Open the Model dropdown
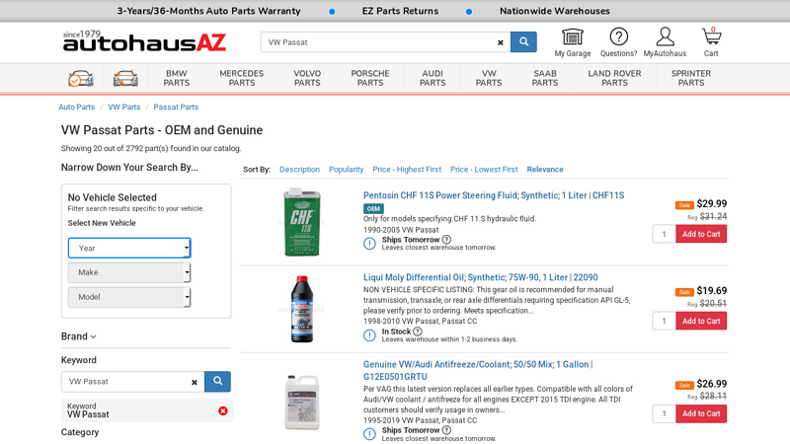Image resolution: width=790 pixels, height=444 pixels. coord(129,297)
